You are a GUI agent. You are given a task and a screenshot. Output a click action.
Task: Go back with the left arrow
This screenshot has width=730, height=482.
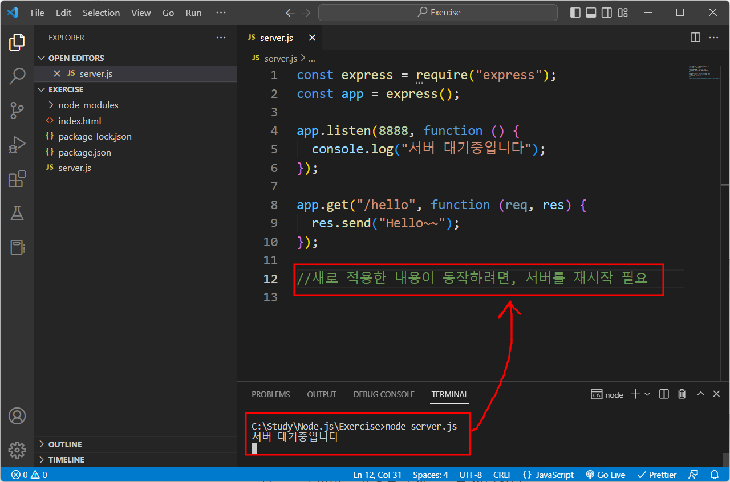[x=290, y=13]
